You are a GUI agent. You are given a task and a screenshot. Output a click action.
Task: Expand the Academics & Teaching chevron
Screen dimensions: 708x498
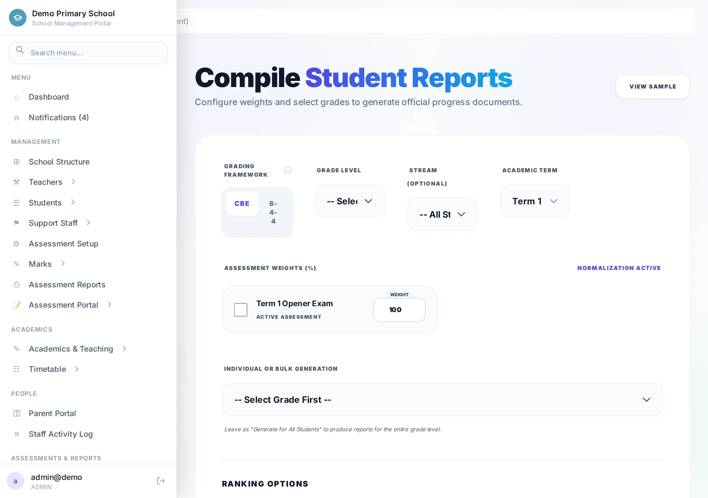[124, 349]
